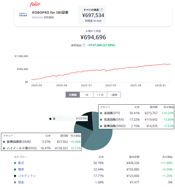This screenshot has width=175, height=187.
Task: Click the +7.52% gain for VWO
Action: pyautogui.click(x=169, y=126)
